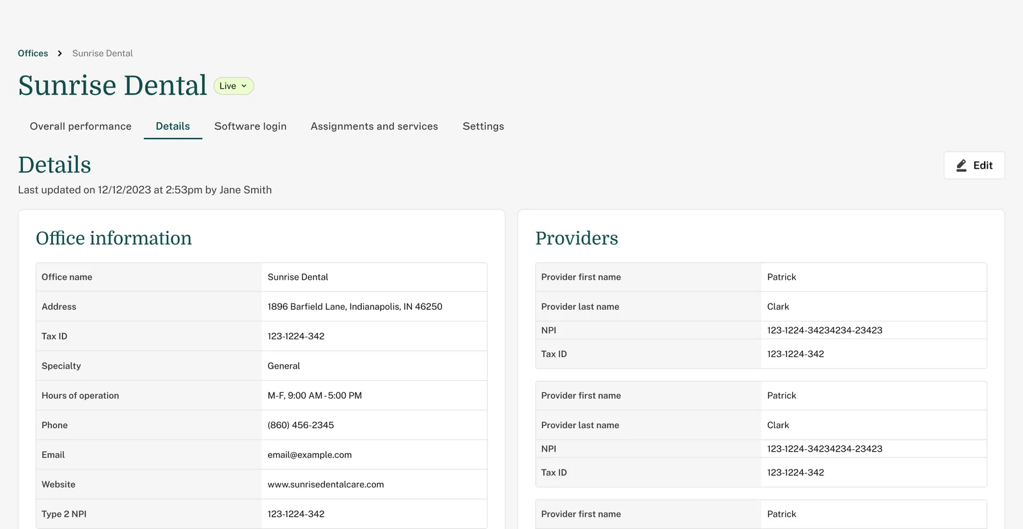Click hours value M-F, 9:00 AM - 5:00 PM
1023x529 pixels.
315,395
